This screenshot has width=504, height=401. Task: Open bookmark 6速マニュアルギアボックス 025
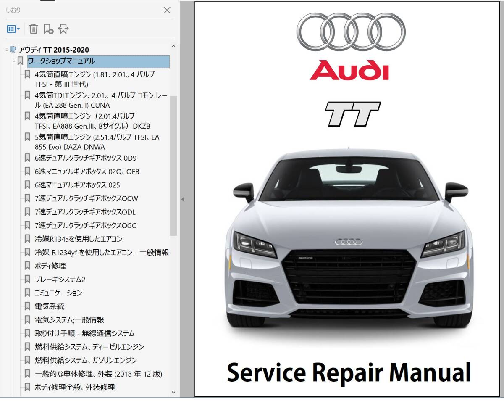click(x=77, y=185)
